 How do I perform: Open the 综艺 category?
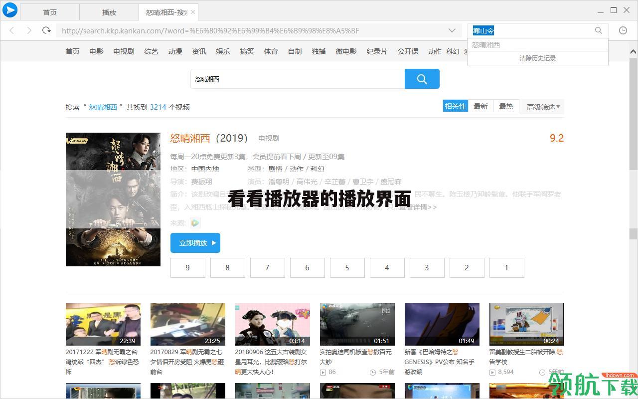(151, 51)
